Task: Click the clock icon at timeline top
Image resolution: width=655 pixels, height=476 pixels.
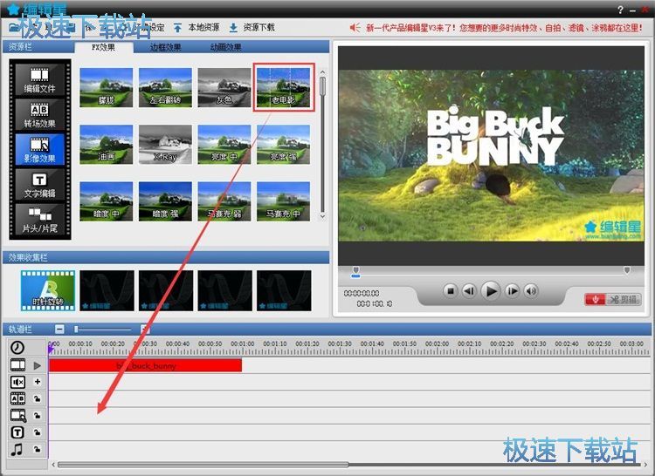Action: (x=17, y=347)
